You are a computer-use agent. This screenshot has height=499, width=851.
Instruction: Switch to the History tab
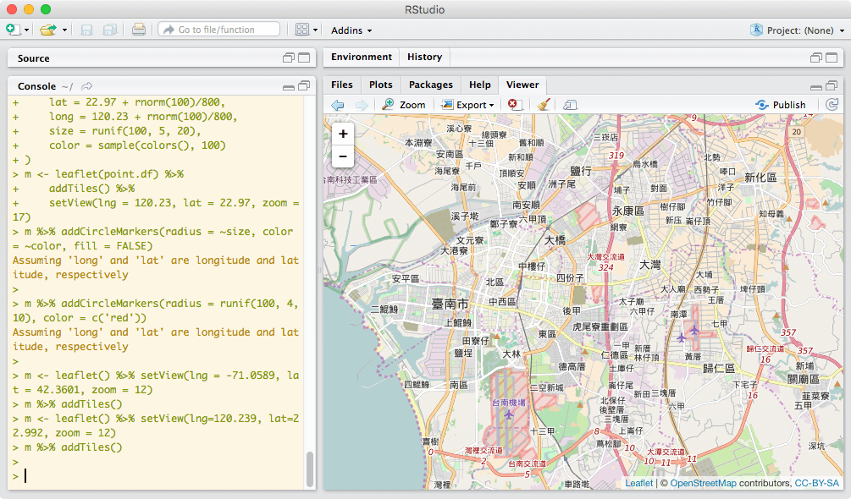424,58
